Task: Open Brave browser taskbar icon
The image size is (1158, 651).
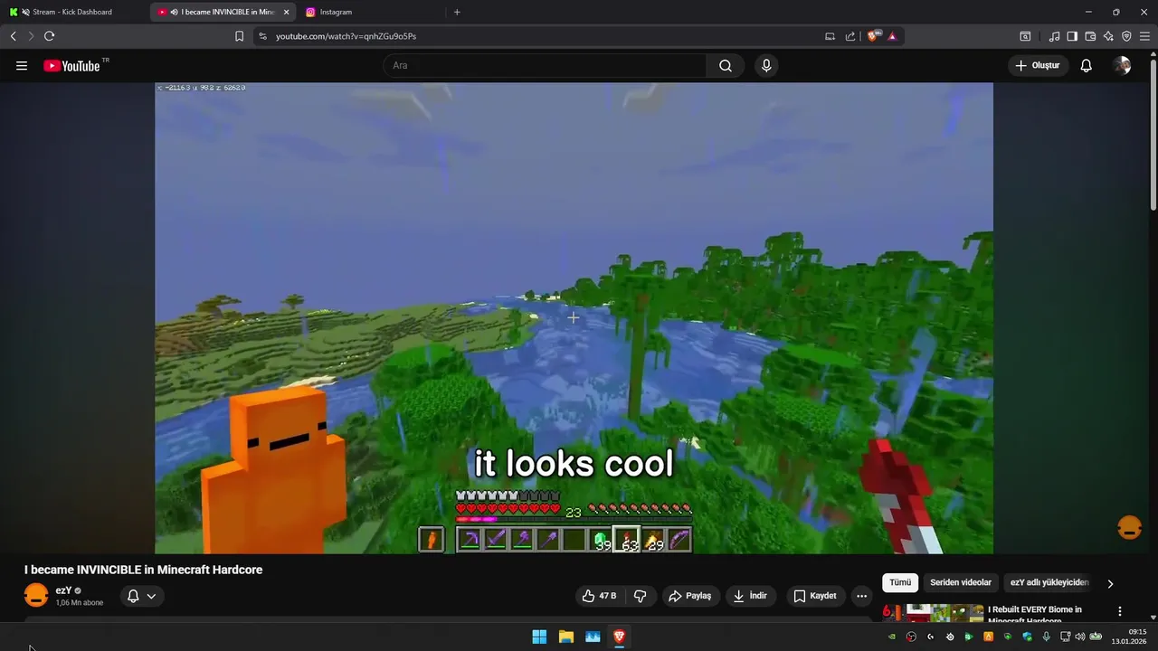Action: (x=619, y=637)
